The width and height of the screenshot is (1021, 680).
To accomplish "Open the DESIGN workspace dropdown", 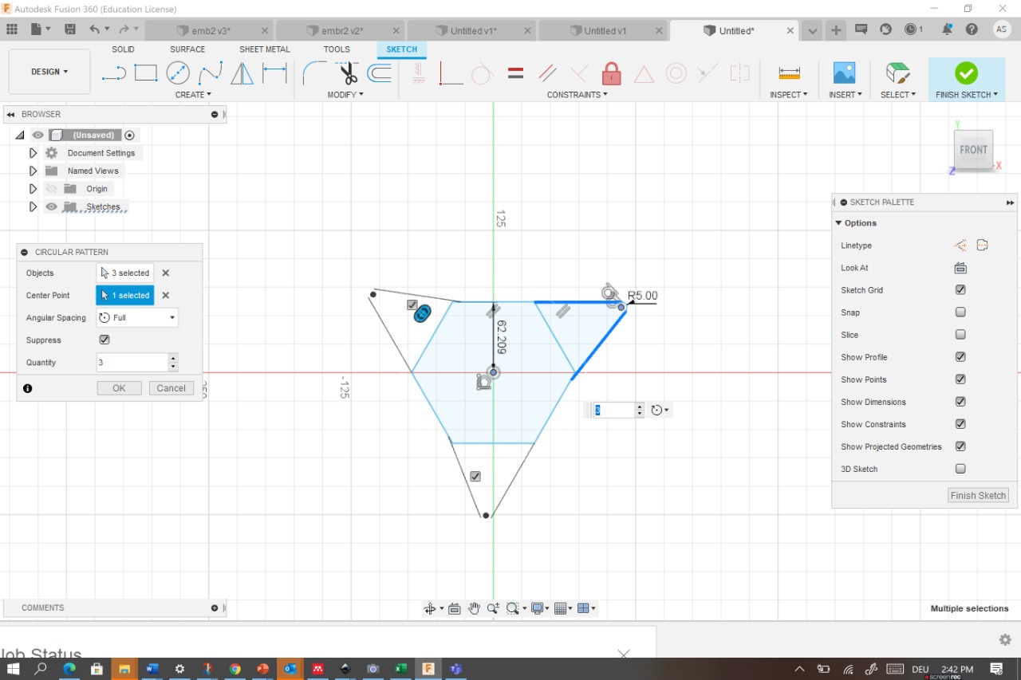I will point(49,72).
